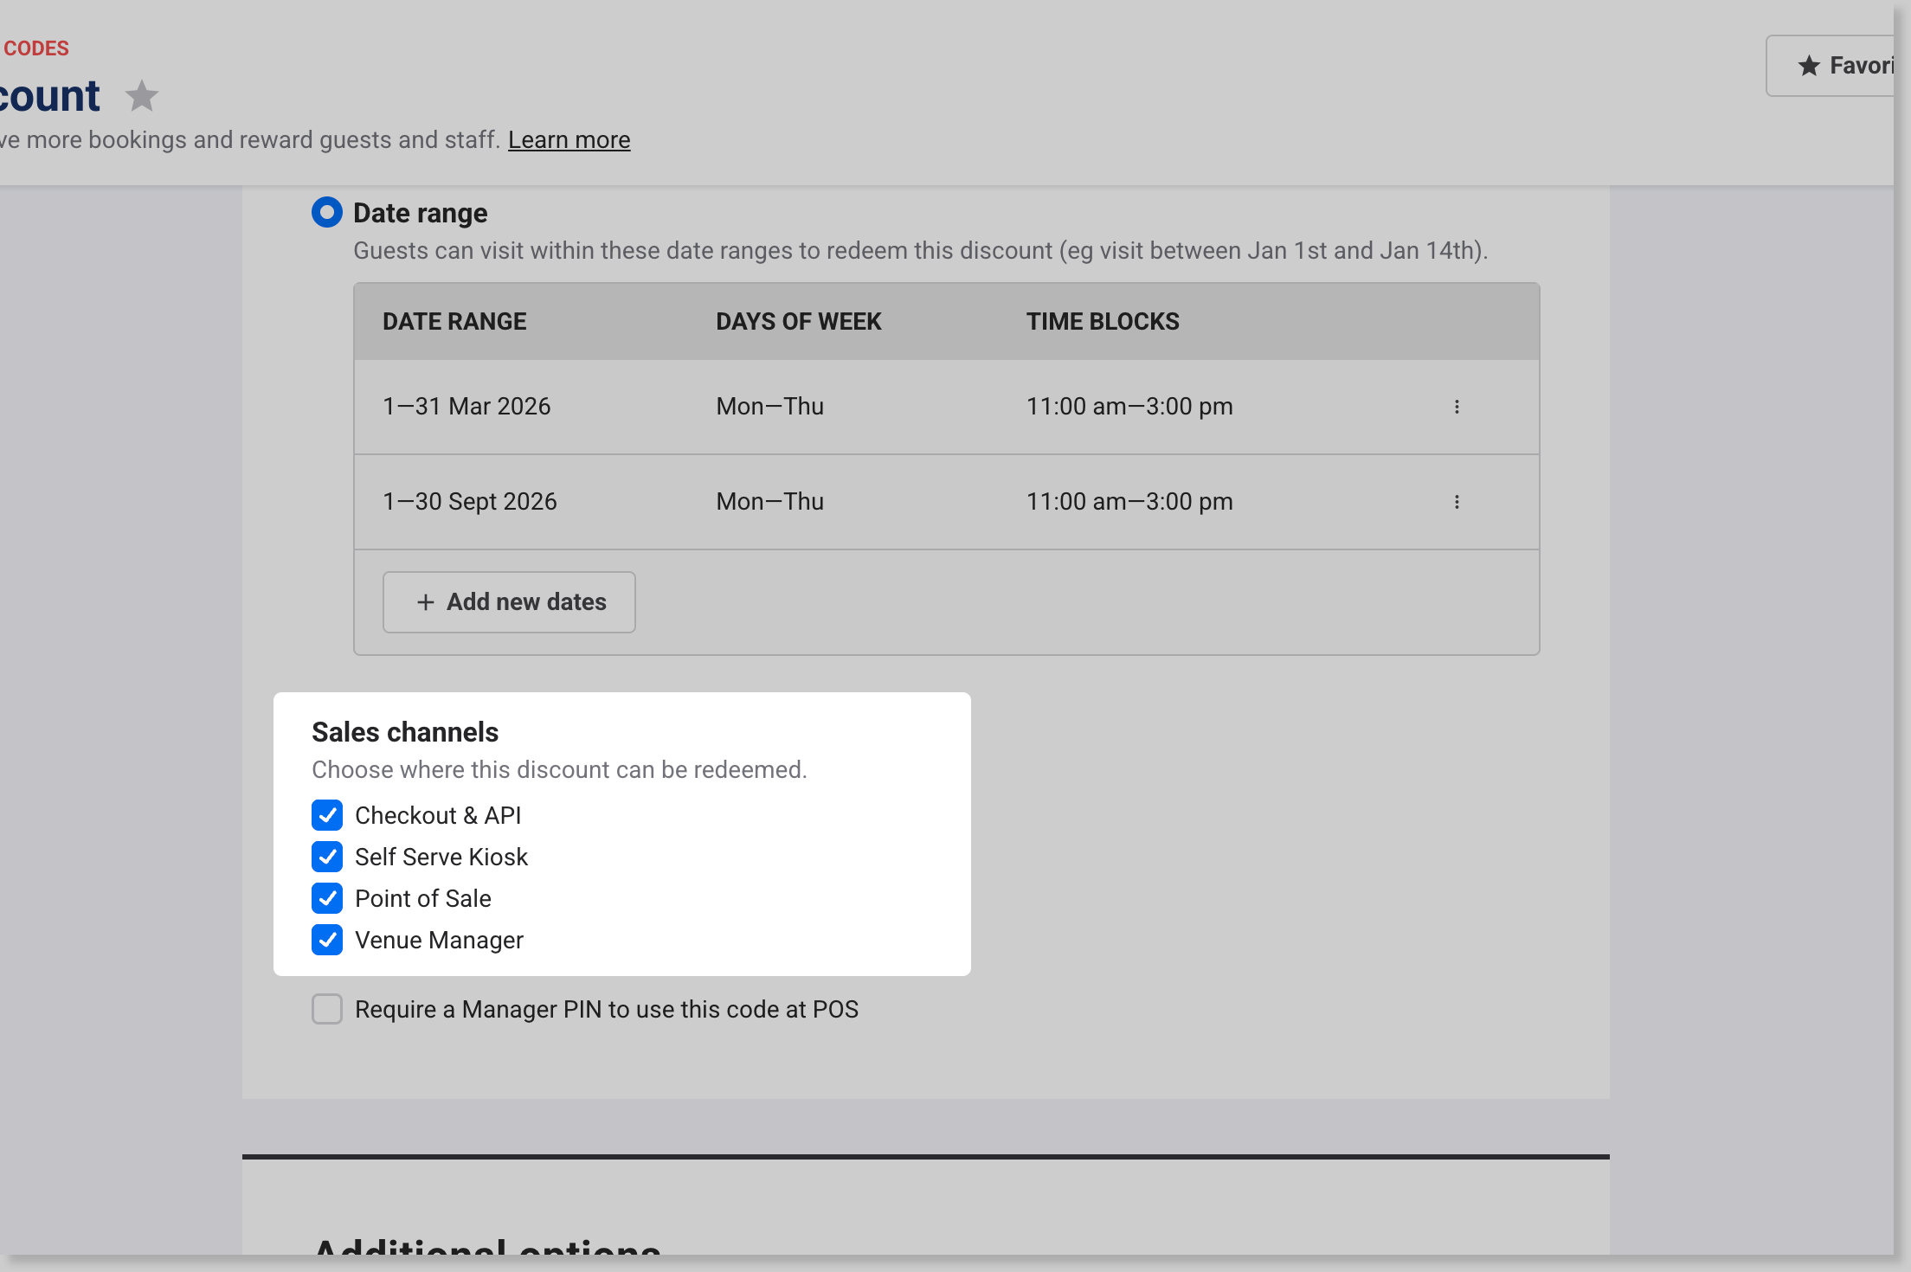
Task: Click the TIME BLOCKS column header
Action: [1103, 322]
